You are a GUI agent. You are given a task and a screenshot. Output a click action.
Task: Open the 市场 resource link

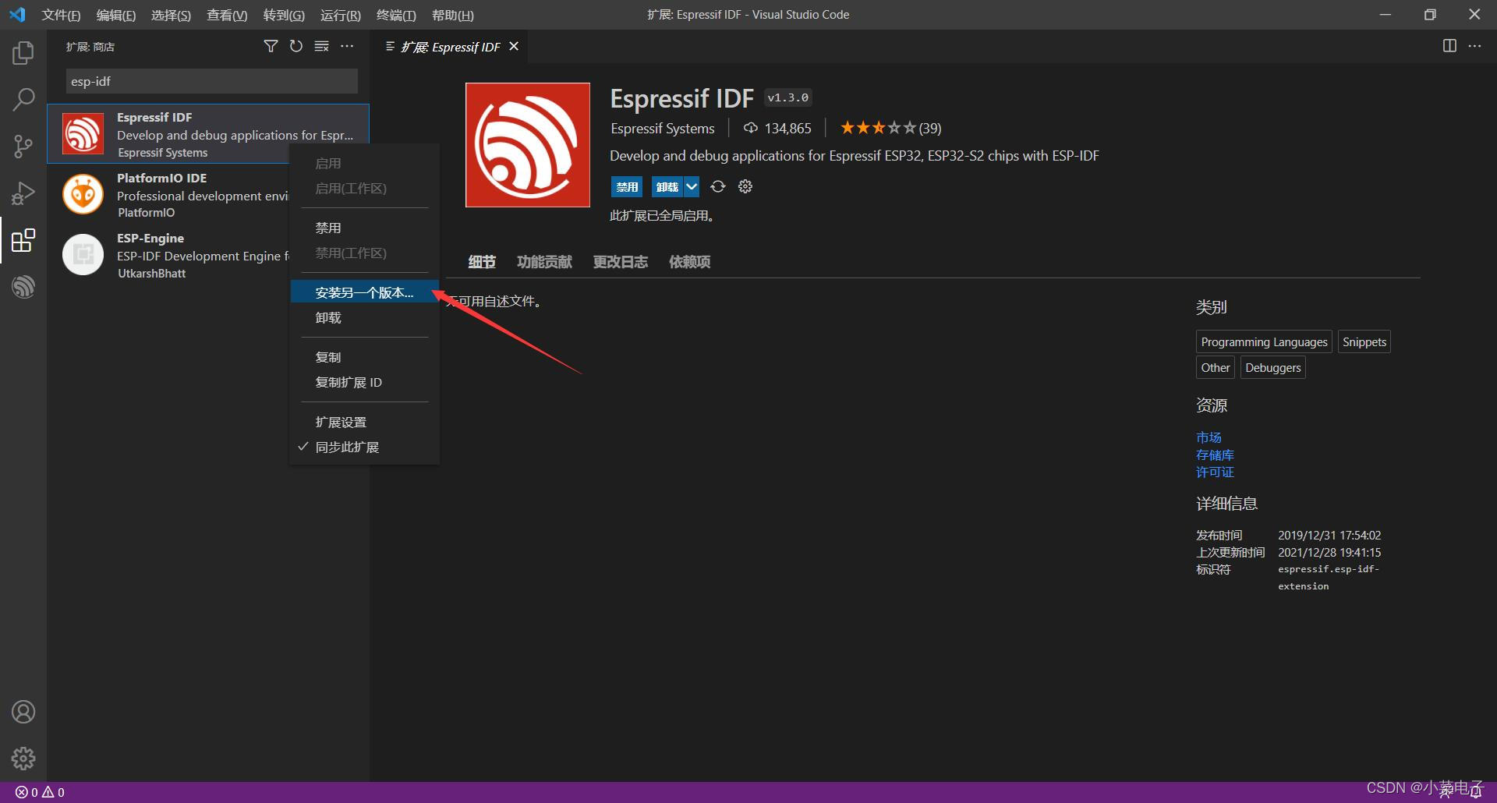pos(1209,437)
